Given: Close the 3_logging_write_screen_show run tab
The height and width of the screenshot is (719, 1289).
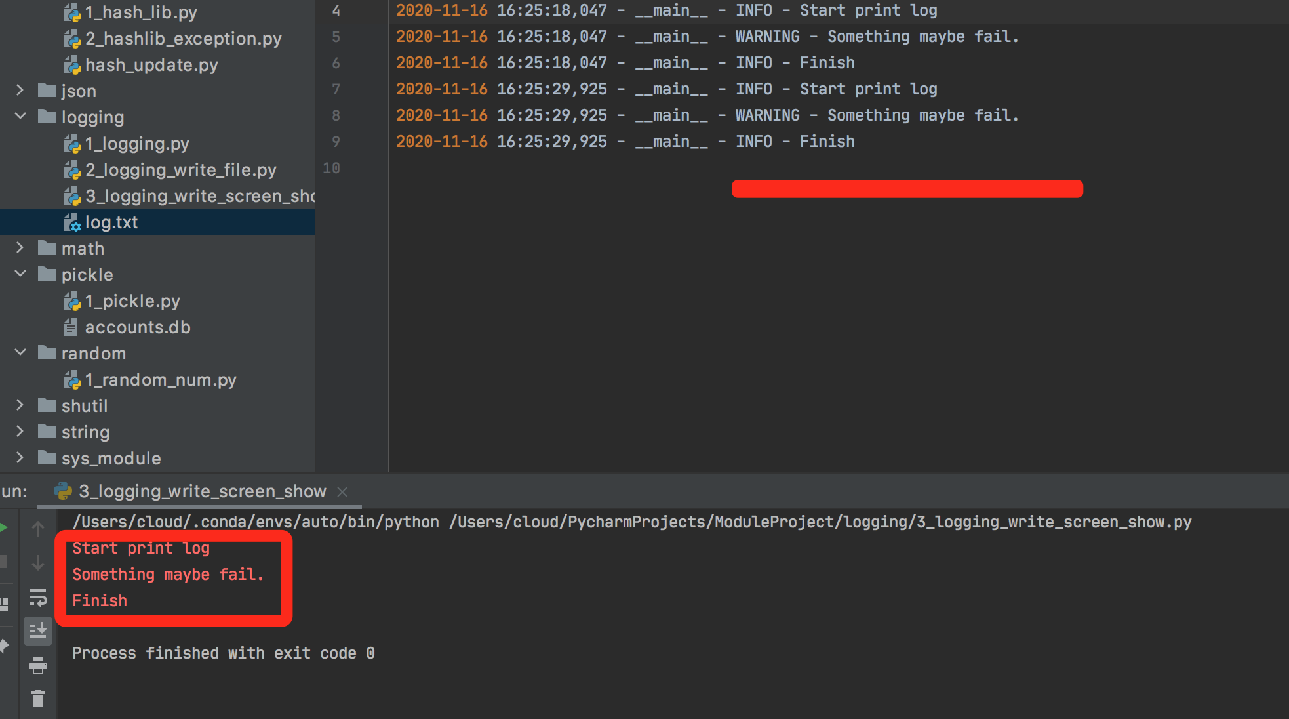Looking at the screenshot, I should [342, 491].
